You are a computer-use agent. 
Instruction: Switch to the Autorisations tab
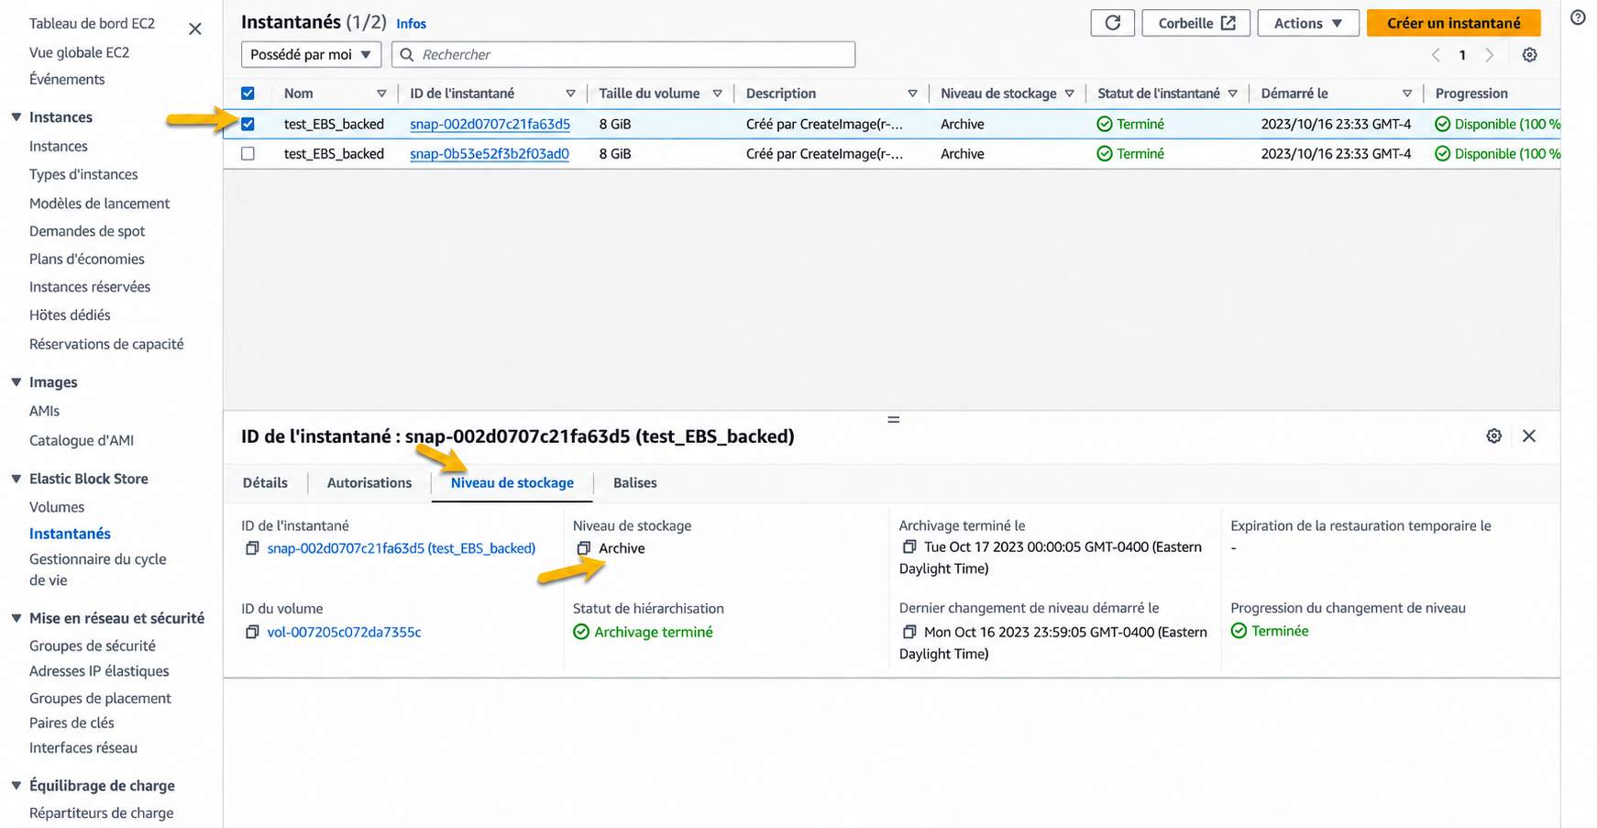(x=369, y=483)
